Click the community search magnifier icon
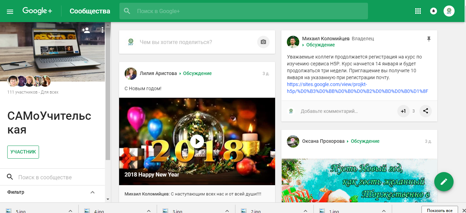466x213 pixels. [10, 177]
